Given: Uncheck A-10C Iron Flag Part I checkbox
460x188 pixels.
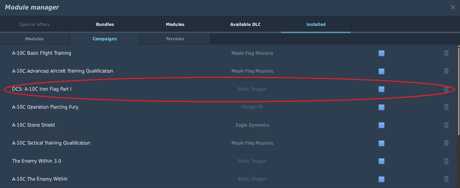Looking at the screenshot, I should (x=381, y=89).
